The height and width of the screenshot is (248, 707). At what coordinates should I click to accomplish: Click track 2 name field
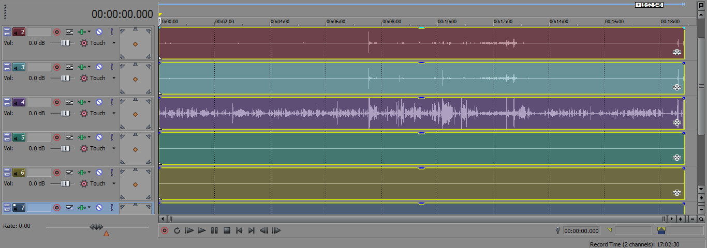[39, 32]
